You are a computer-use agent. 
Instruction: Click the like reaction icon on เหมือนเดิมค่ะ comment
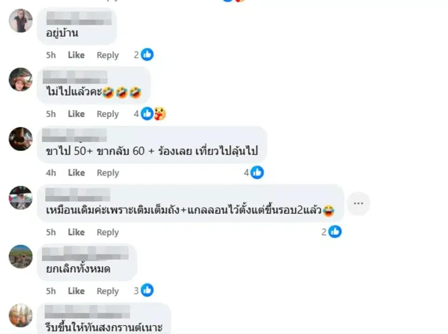click(x=335, y=232)
